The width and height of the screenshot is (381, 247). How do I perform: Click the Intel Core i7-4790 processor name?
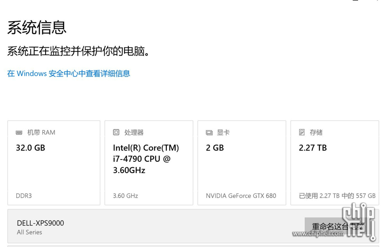(146, 159)
